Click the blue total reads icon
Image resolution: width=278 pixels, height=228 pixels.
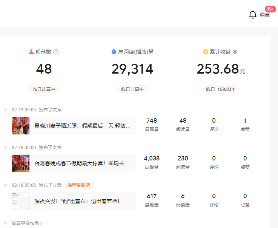pos(114,52)
